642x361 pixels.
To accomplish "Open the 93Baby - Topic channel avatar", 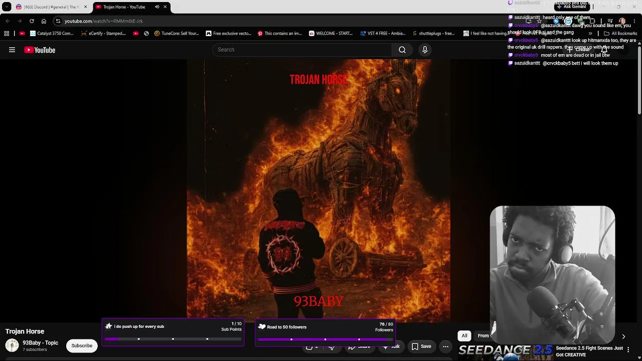I will 12,345.
